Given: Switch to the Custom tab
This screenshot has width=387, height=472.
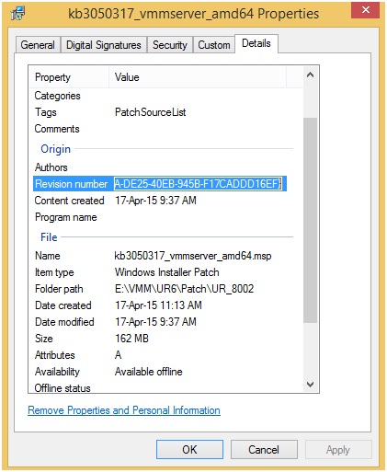Looking at the screenshot, I should pyautogui.click(x=214, y=45).
